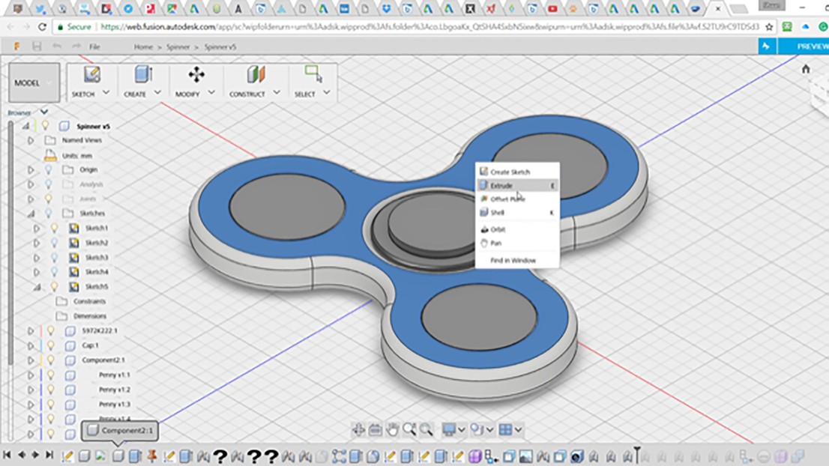The width and height of the screenshot is (829, 466).
Task: Toggle visibility lightbulb for Origin folder
Action: pos(49,170)
